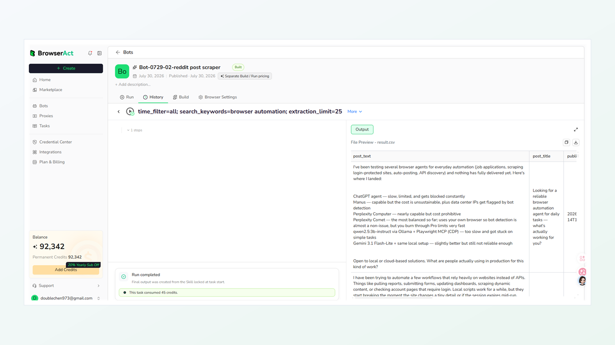Click the July 30, 2026 creation date

pos(151,76)
